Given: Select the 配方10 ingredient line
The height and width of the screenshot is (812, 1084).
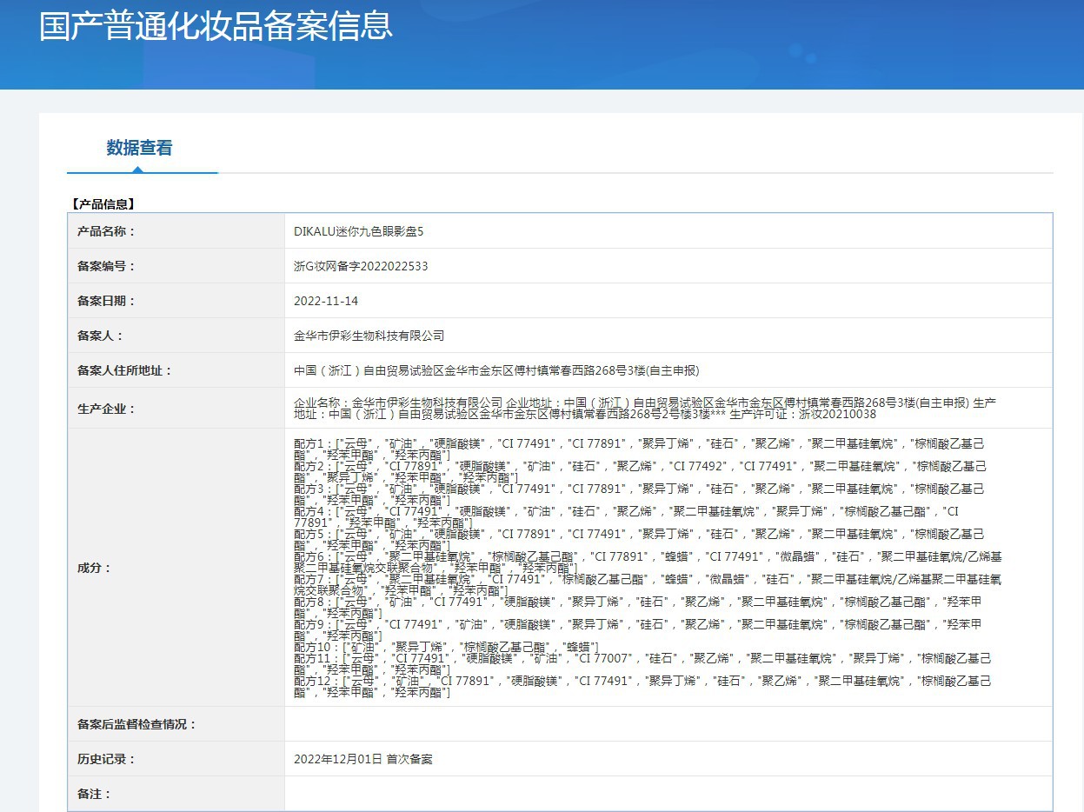Looking at the screenshot, I should click(445, 647).
